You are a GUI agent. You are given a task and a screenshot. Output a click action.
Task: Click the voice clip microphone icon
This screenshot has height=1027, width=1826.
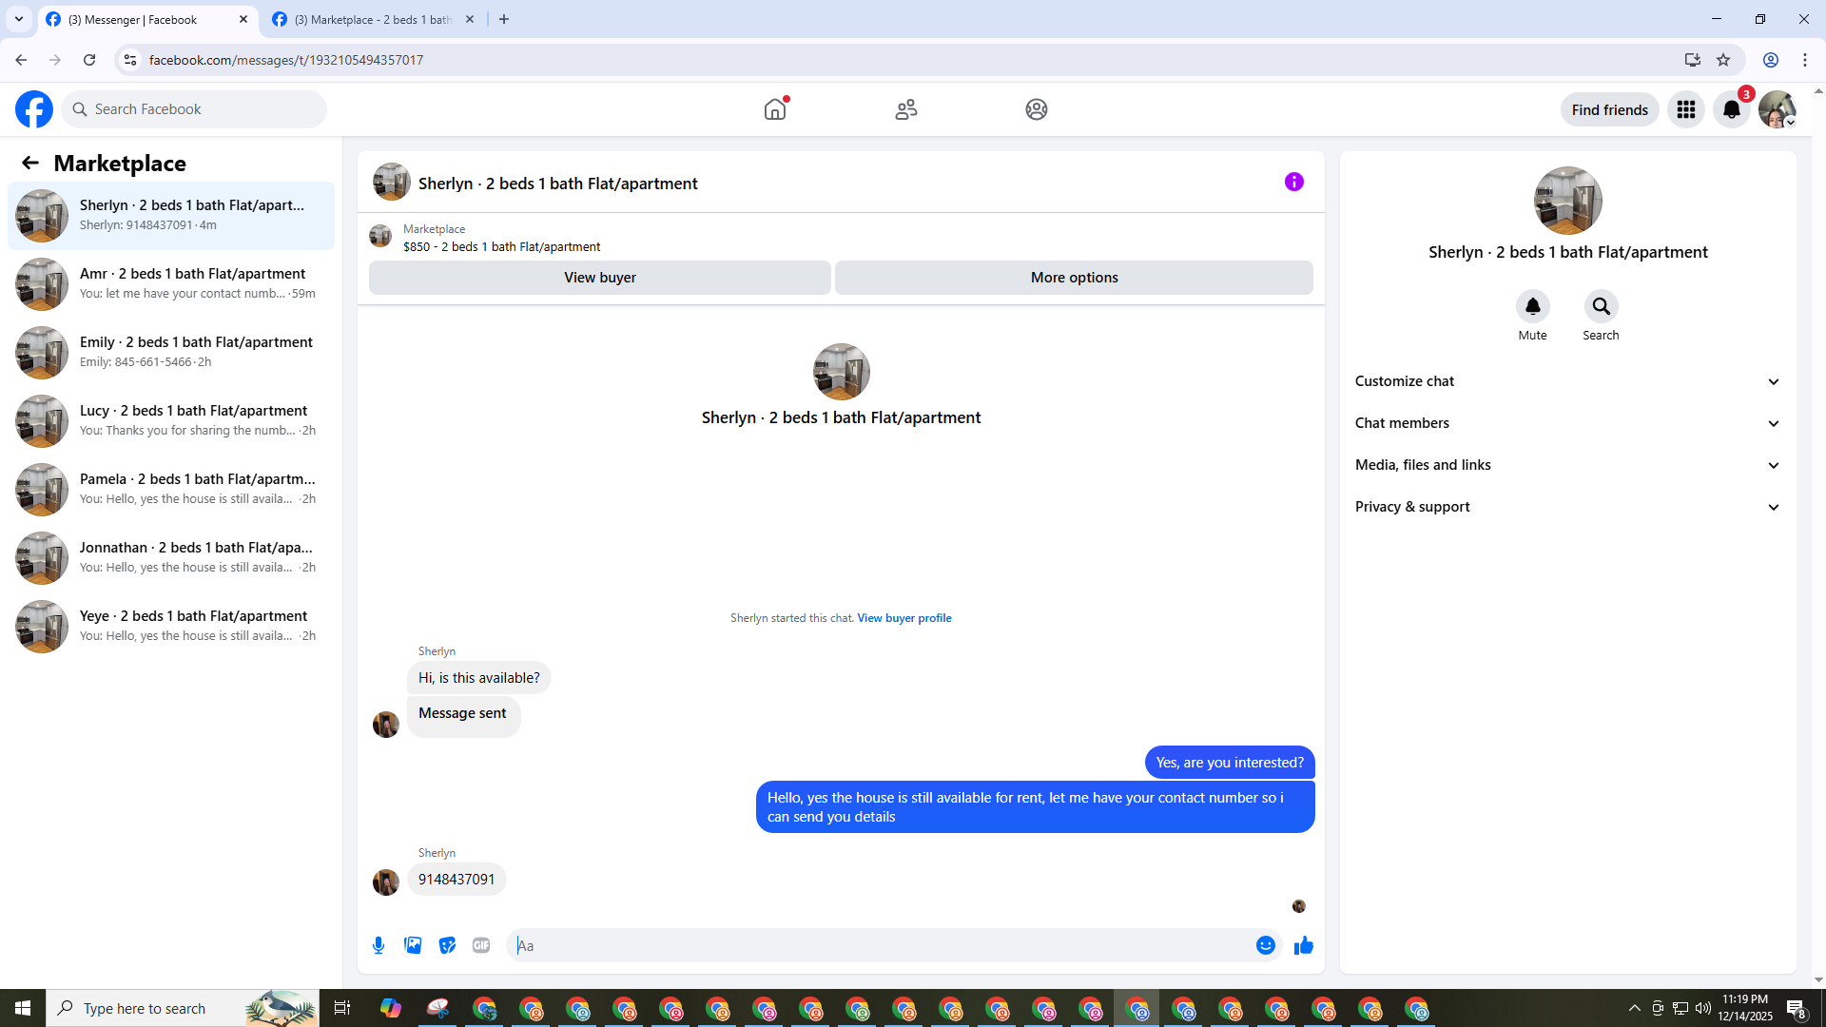tap(379, 945)
